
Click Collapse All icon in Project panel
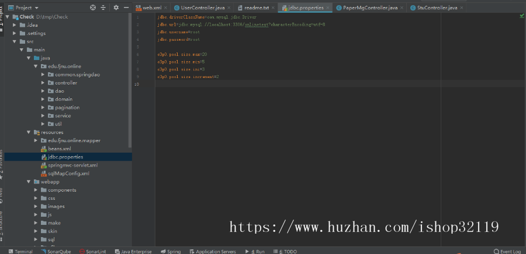(x=103, y=8)
